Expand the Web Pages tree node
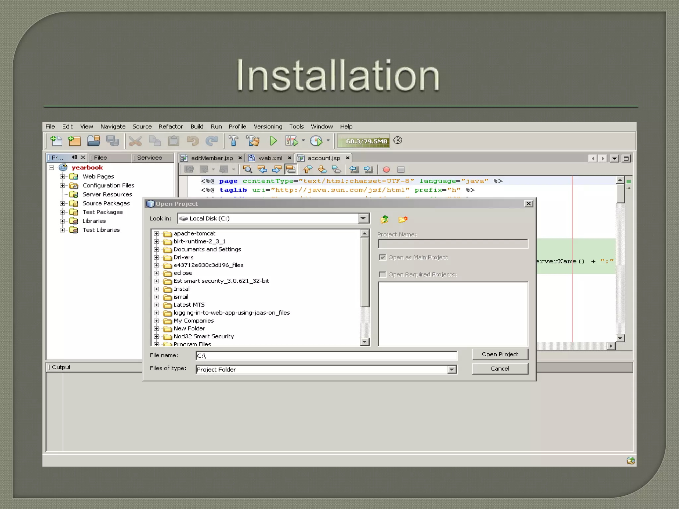Screen dimensions: 679x509 [x=62, y=177]
